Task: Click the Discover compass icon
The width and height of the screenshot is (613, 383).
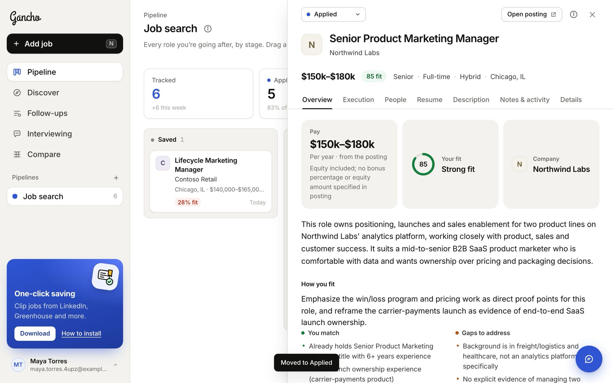Action: [x=17, y=93]
